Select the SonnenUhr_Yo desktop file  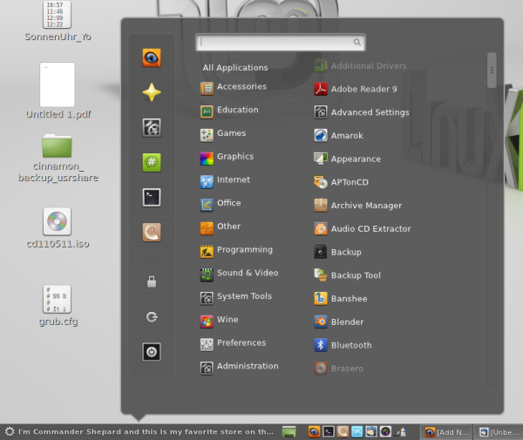(58, 21)
